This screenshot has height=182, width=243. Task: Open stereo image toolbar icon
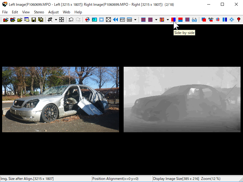pyautogui.click(x=6, y=20)
